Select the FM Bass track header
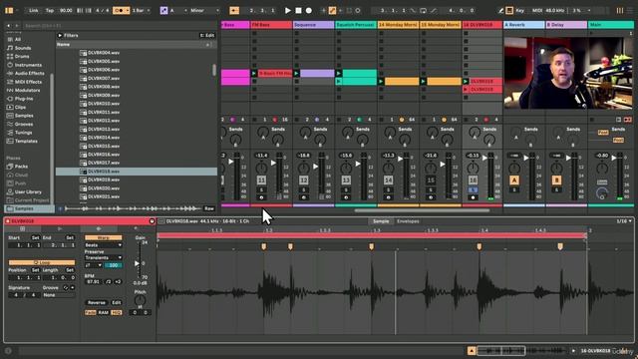This screenshot has width=638, height=359. coord(271,25)
